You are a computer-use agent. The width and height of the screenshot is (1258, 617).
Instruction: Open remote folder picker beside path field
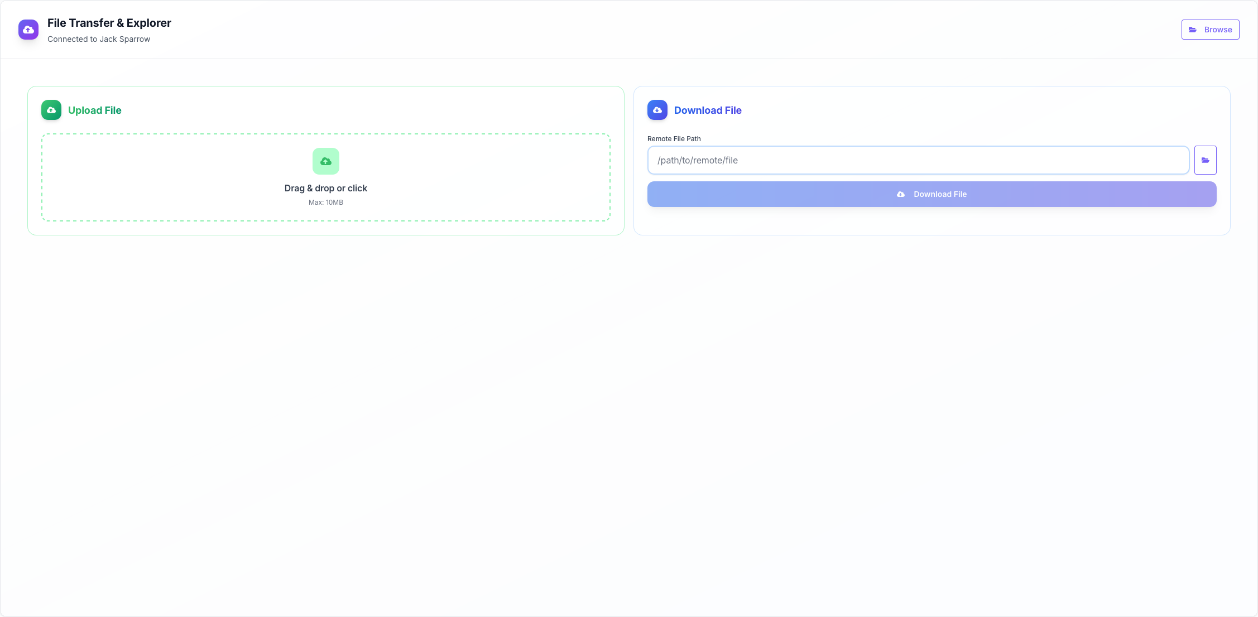click(1206, 160)
